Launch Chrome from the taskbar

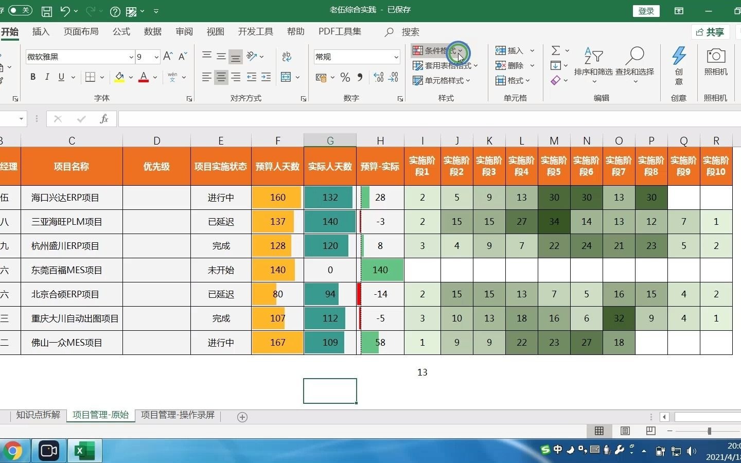12,451
